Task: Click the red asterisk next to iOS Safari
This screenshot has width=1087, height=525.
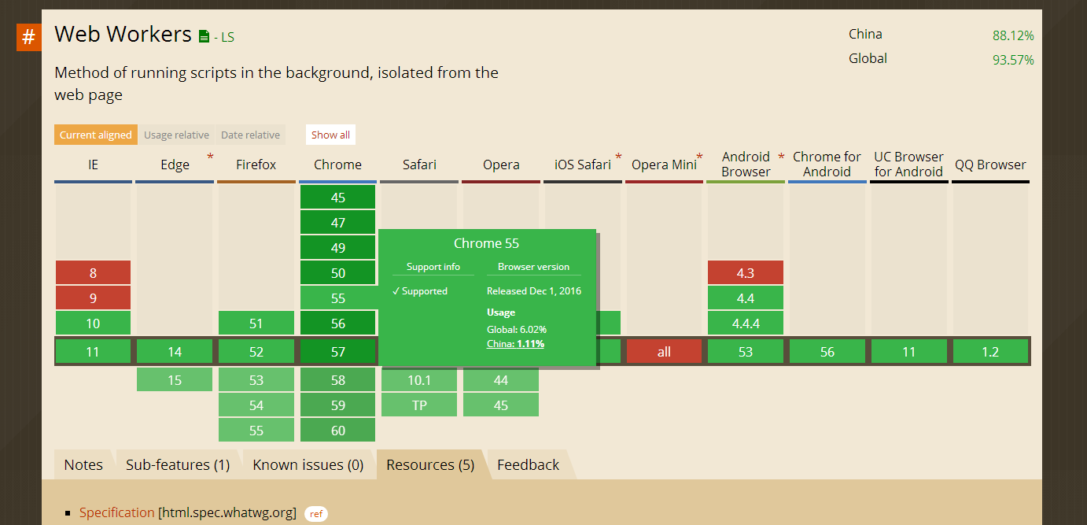Action: 618,157
